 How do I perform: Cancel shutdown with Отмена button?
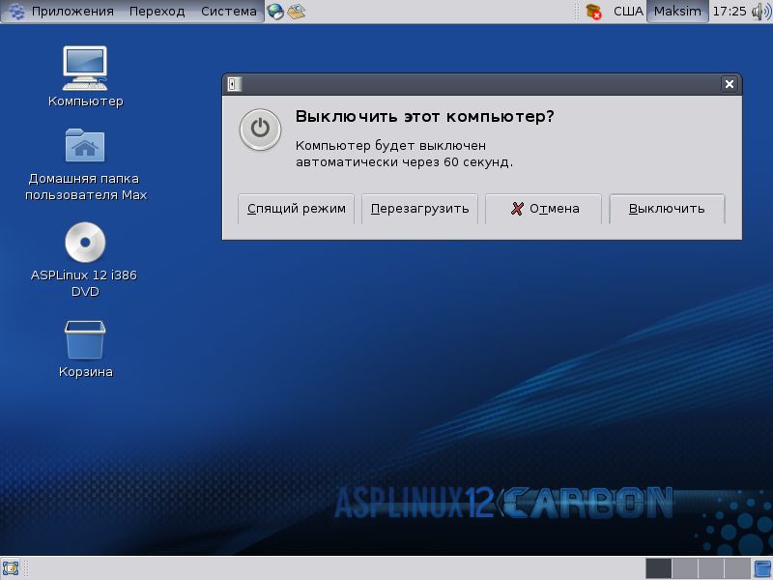[x=543, y=209]
